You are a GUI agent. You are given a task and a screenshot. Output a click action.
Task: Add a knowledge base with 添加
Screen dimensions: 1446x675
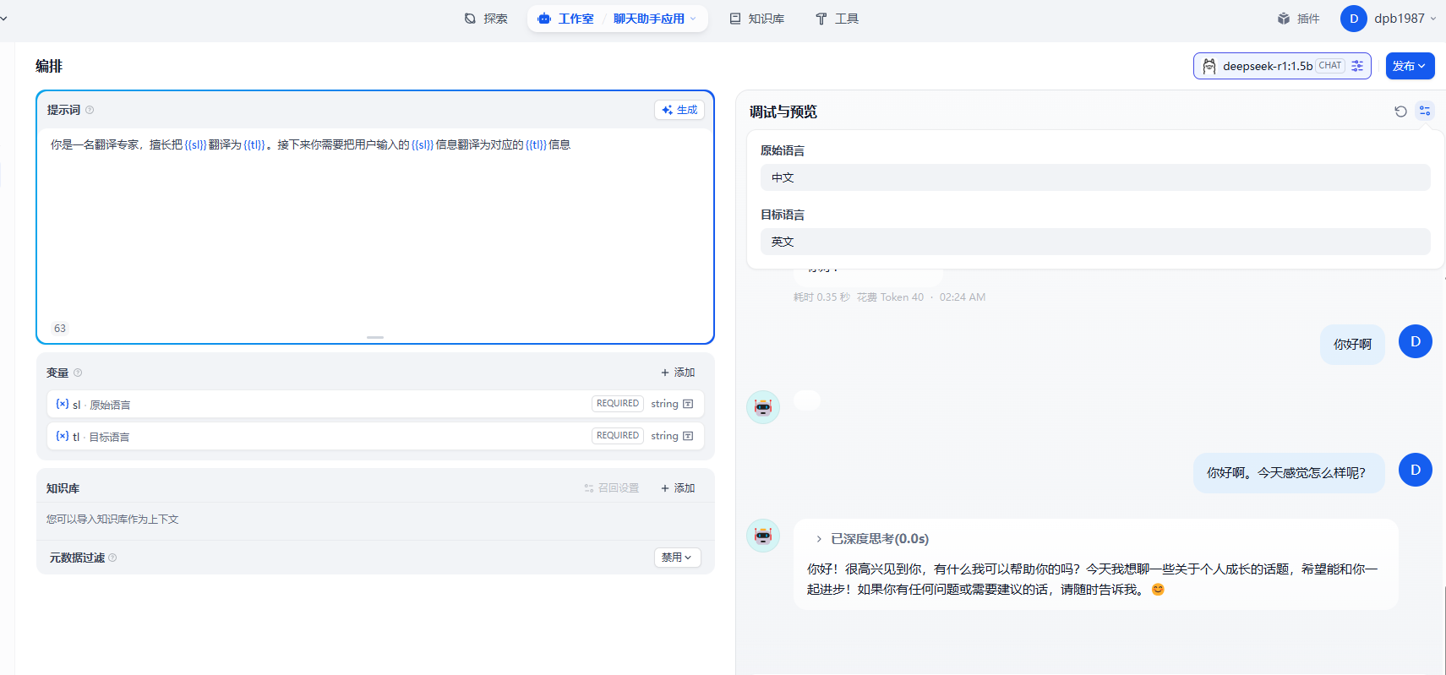(678, 488)
